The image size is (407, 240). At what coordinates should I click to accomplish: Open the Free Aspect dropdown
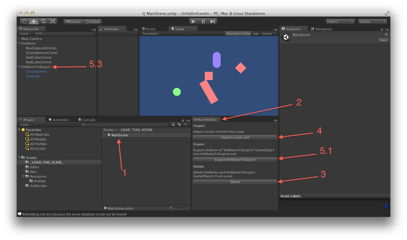tap(164, 34)
